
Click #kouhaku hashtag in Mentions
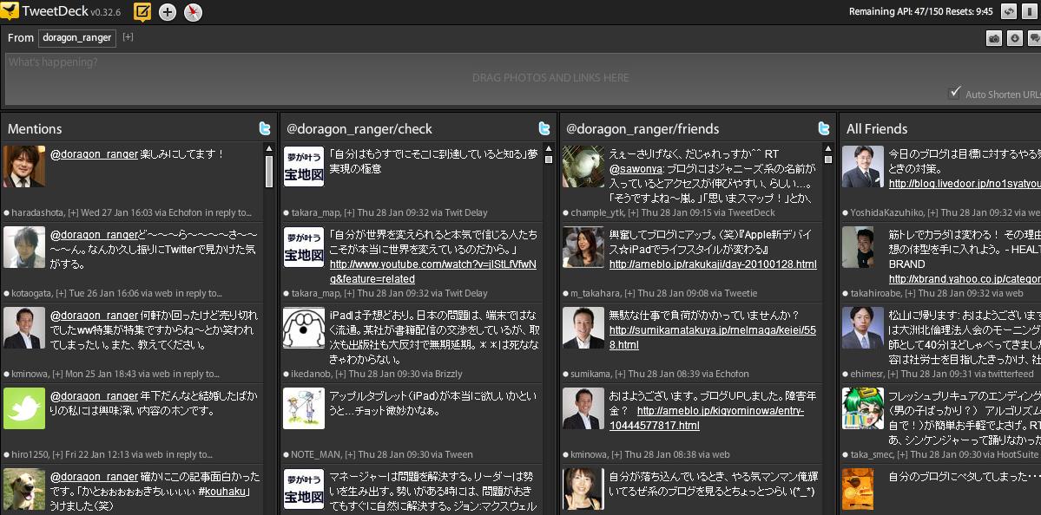click(224, 491)
